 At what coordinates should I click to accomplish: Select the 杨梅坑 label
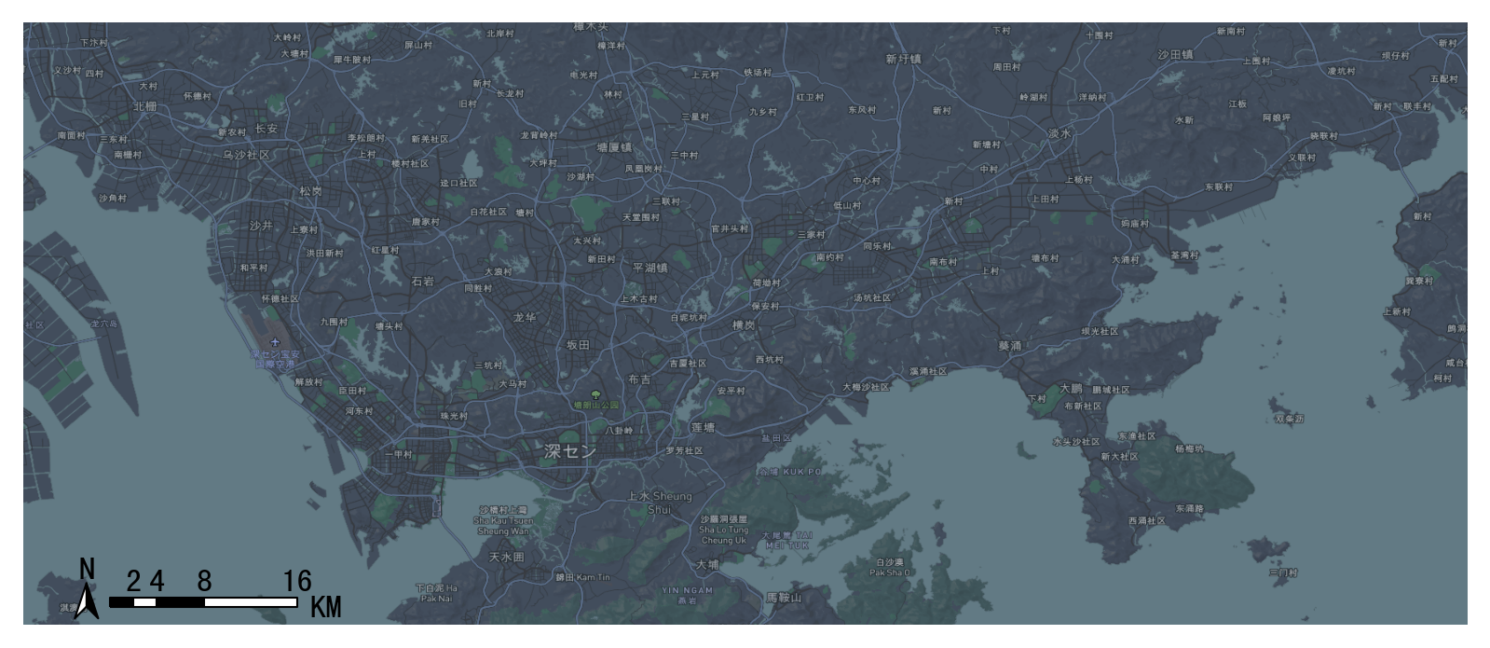[x=1189, y=448]
